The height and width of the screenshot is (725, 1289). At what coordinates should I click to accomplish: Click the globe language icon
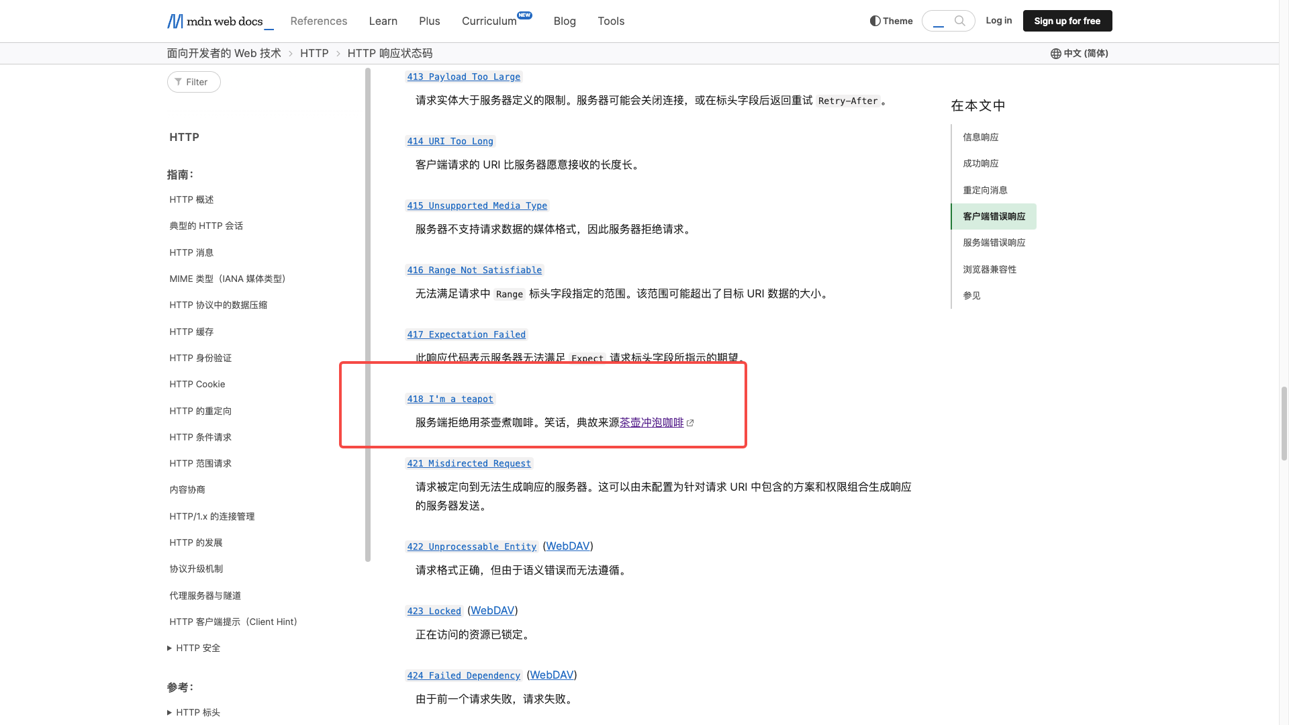tap(1056, 54)
